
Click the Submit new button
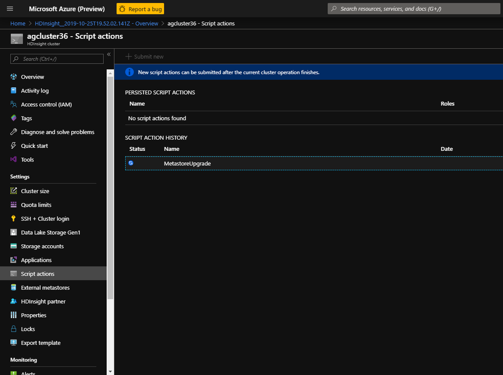coord(145,57)
